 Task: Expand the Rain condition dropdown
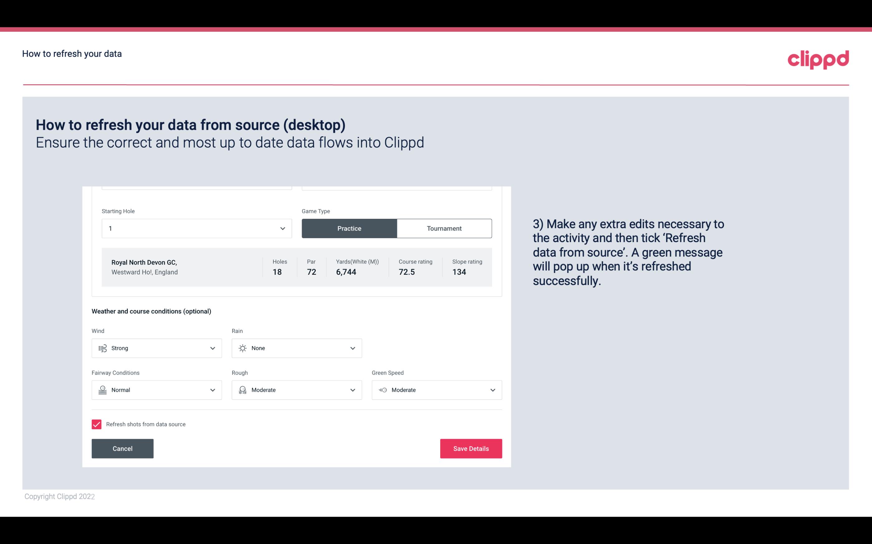tap(352, 348)
